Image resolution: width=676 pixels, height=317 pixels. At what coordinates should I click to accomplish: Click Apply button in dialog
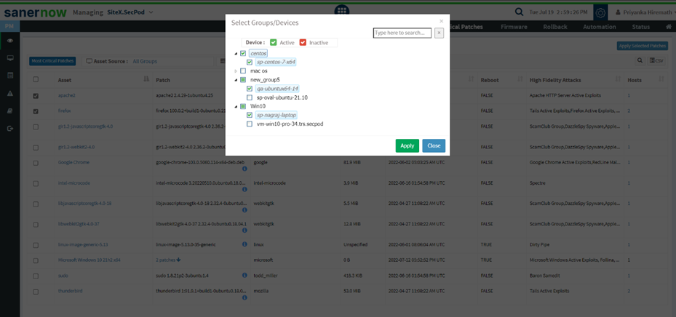coord(407,145)
